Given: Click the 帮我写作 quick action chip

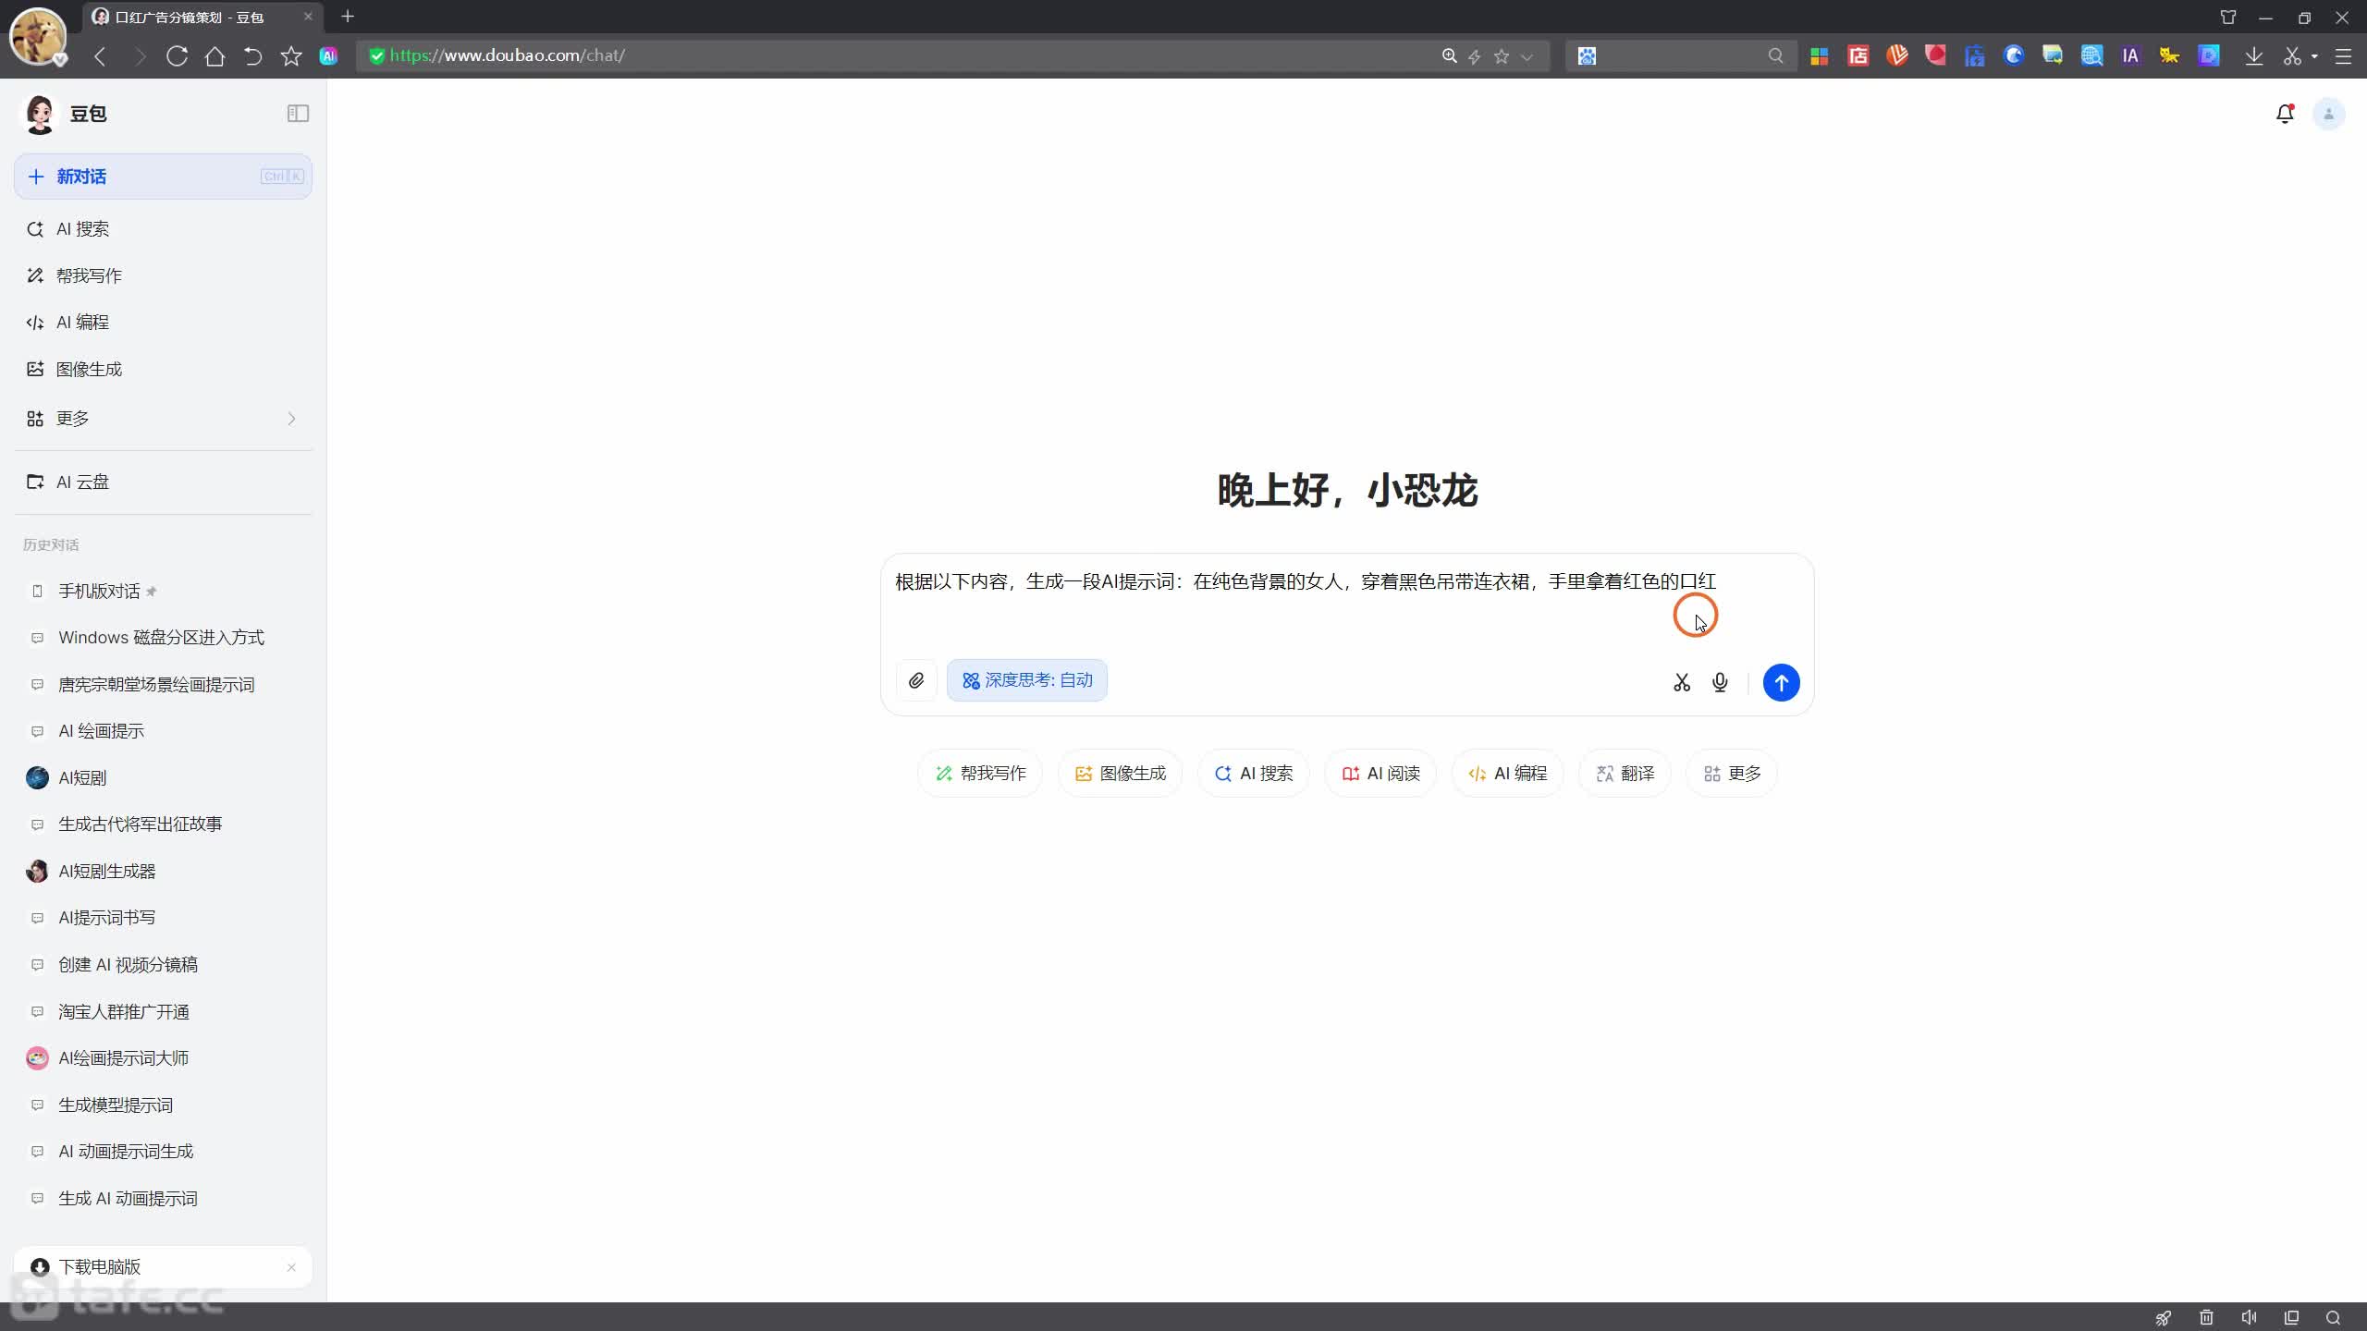Looking at the screenshot, I should (980, 774).
